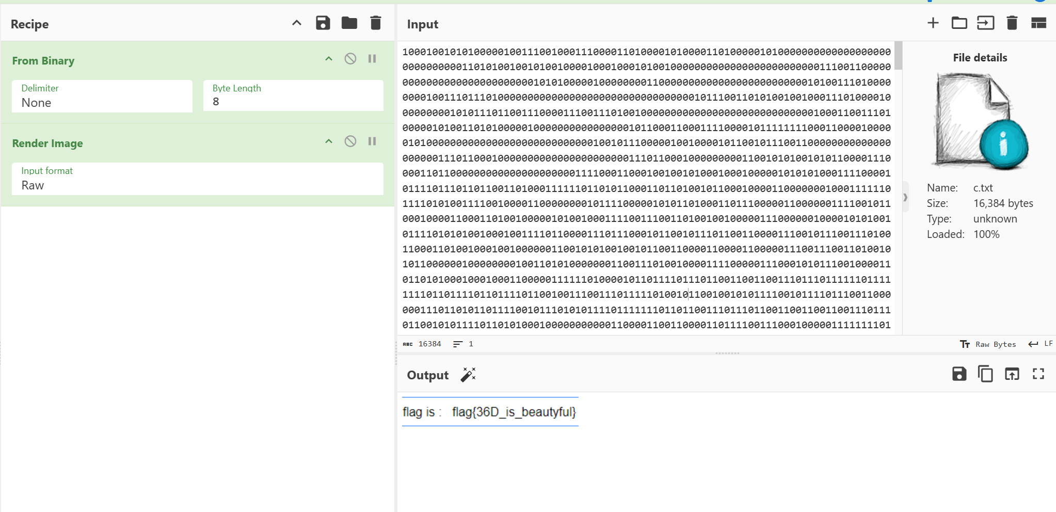The image size is (1056, 512).
Task: Clear the recipe with trash icon
Action: pyautogui.click(x=376, y=23)
